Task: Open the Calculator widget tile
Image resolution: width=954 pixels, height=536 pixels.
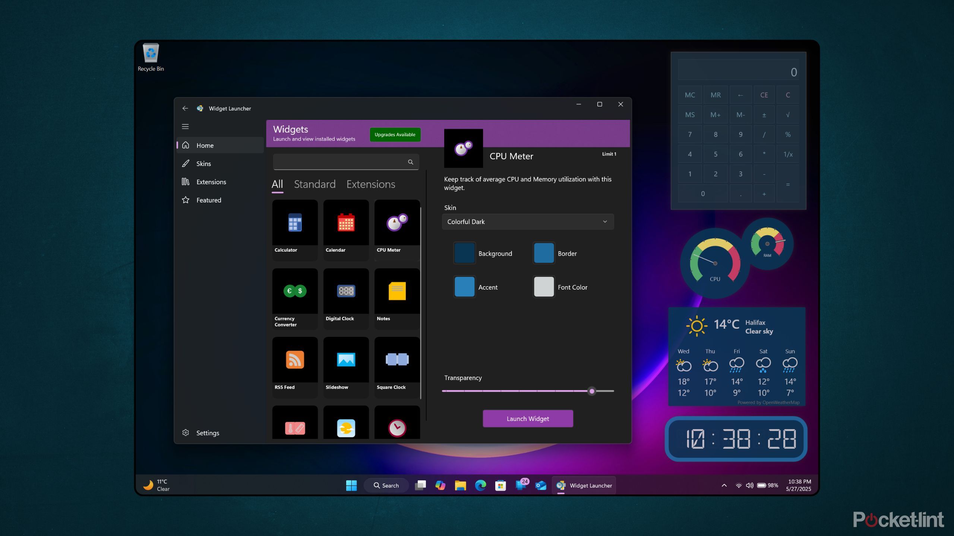Action: tap(295, 230)
